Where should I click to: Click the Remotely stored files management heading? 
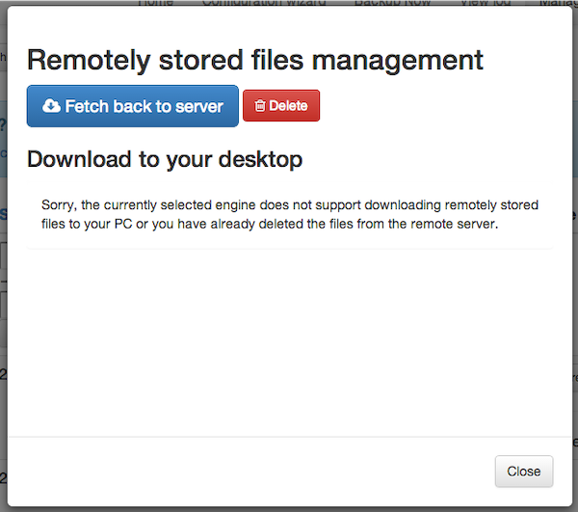(x=255, y=60)
